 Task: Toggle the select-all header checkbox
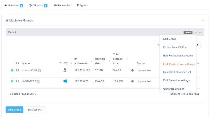point(17,63)
